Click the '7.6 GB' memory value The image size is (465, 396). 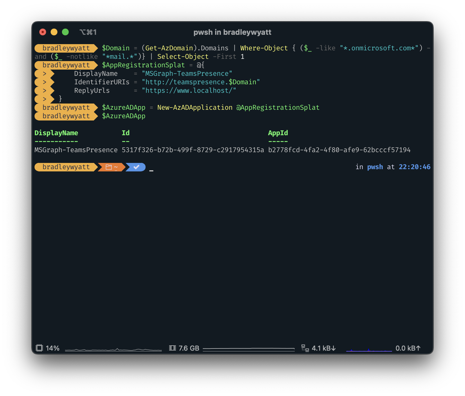pos(189,348)
